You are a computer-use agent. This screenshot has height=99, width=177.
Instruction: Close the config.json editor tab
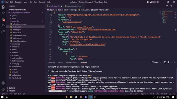pyautogui.click(x=61, y=6)
